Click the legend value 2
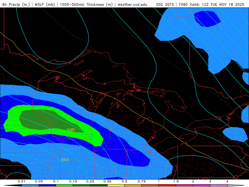 (x=193, y=181)
